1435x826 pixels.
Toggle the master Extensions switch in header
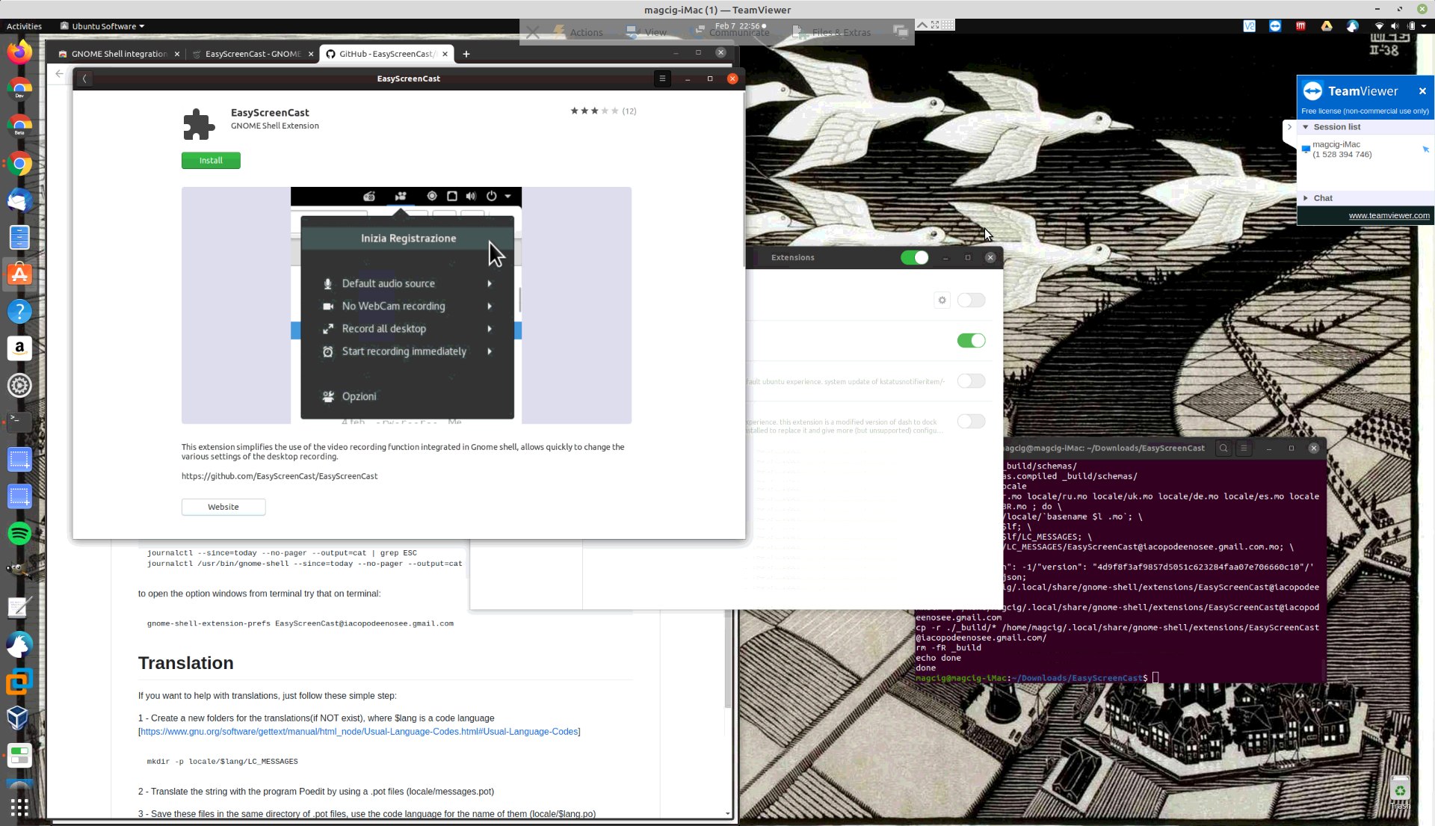pyautogui.click(x=914, y=258)
